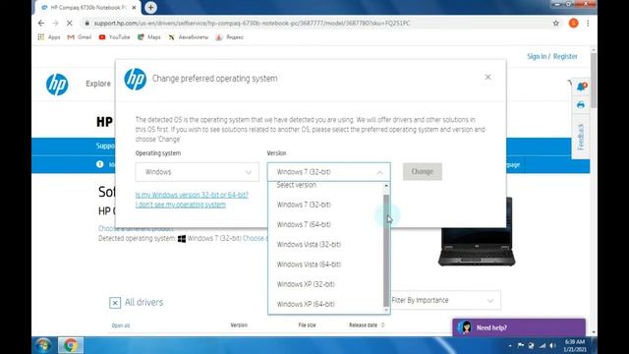Click the printer icon on the sidebar

[x=581, y=105]
